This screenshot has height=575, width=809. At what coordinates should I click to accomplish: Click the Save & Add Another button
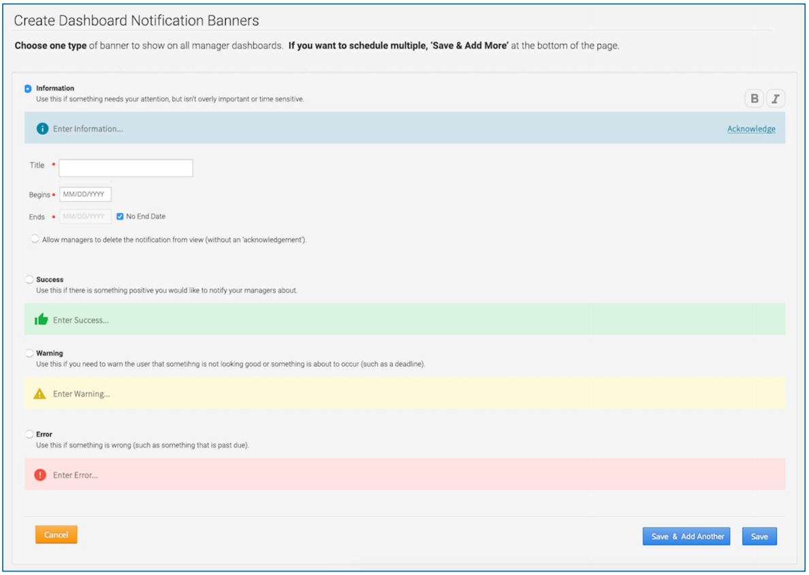point(686,536)
